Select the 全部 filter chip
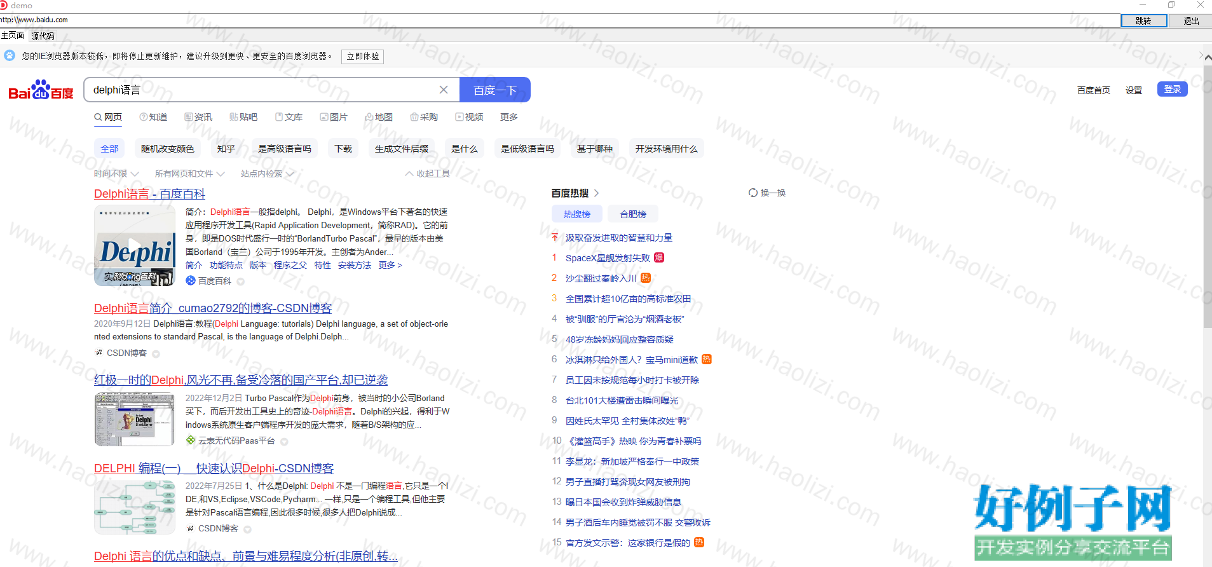 (109, 149)
